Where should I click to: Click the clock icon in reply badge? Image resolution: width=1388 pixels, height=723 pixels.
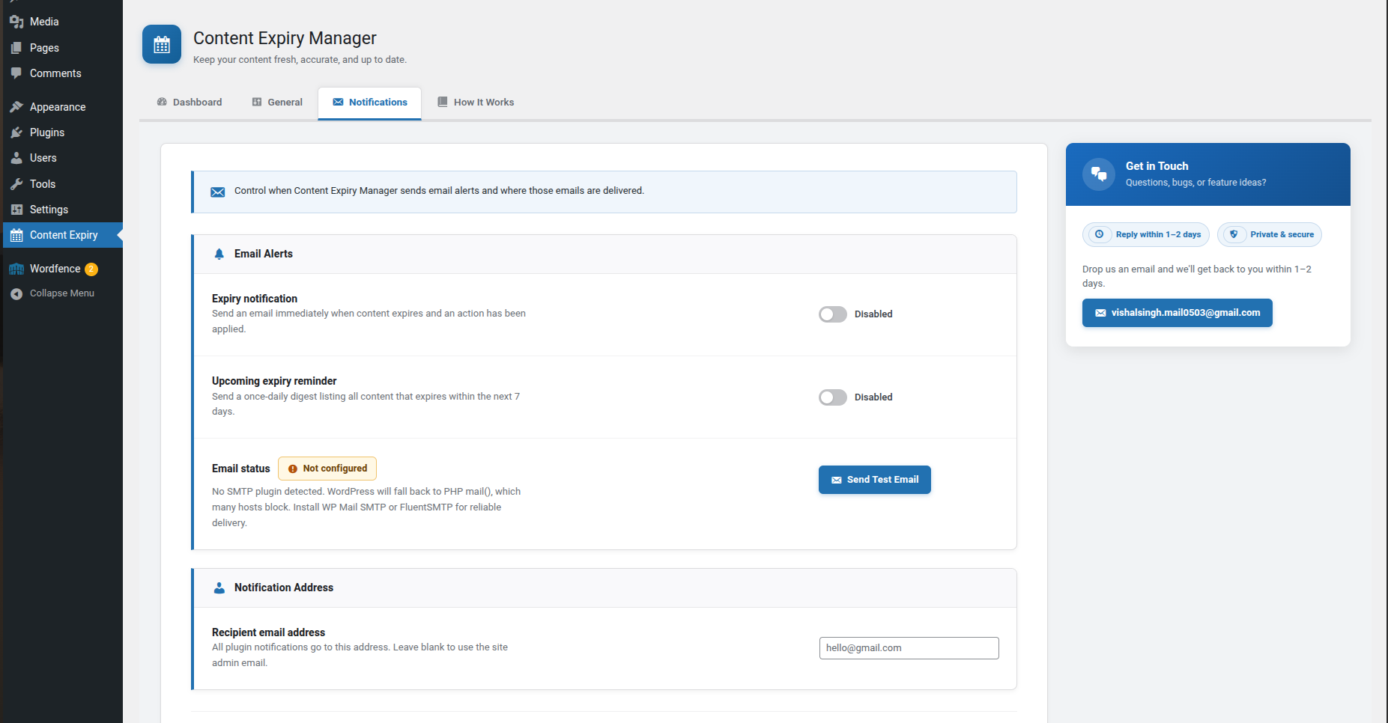click(1100, 234)
